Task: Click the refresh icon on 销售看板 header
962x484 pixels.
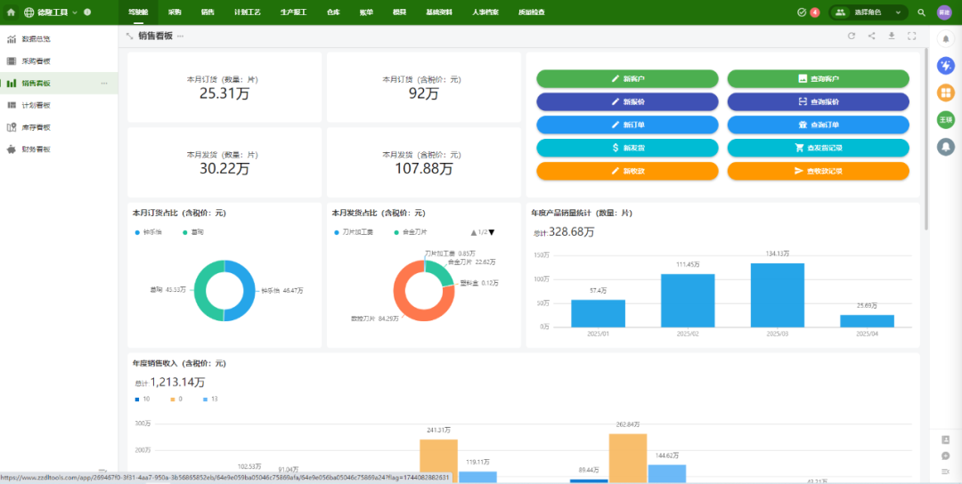Action: pyautogui.click(x=852, y=36)
